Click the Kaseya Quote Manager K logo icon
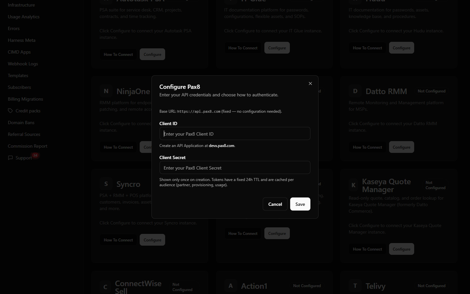This screenshot has height=294, width=470. (x=353, y=185)
